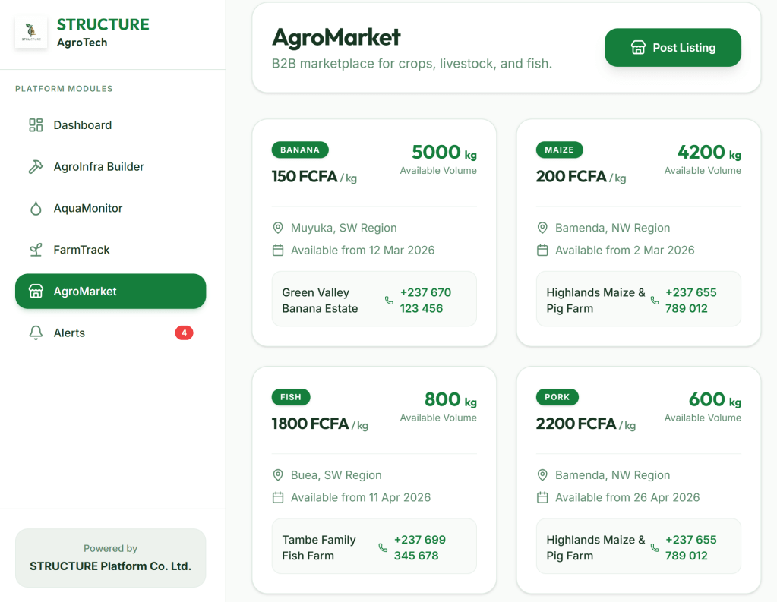This screenshot has width=777, height=602.
Task: Click phone icon for Green Valley Banana Estate
Action: (x=389, y=301)
